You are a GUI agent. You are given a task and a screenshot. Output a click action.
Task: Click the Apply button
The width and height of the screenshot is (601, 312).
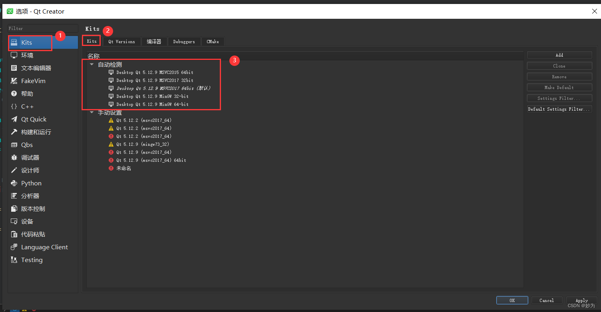pyautogui.click(x=582, y=300)
